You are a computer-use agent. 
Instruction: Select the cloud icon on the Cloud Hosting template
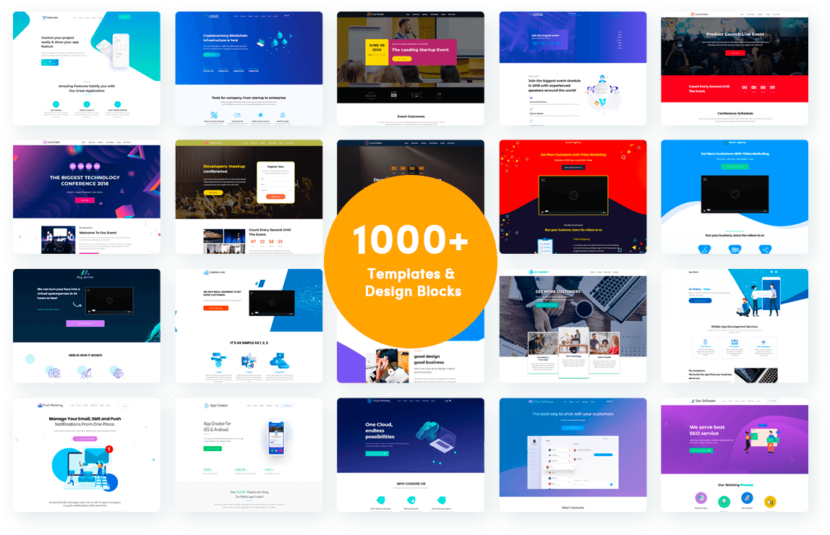tap(429, 430)
